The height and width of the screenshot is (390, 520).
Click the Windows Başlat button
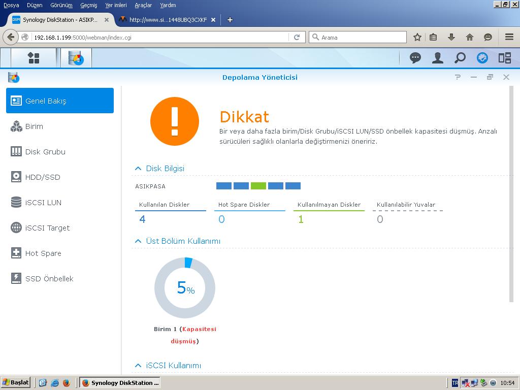16,382
